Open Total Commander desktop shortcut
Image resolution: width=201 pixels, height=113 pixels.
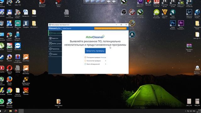(x=9, y=14)
